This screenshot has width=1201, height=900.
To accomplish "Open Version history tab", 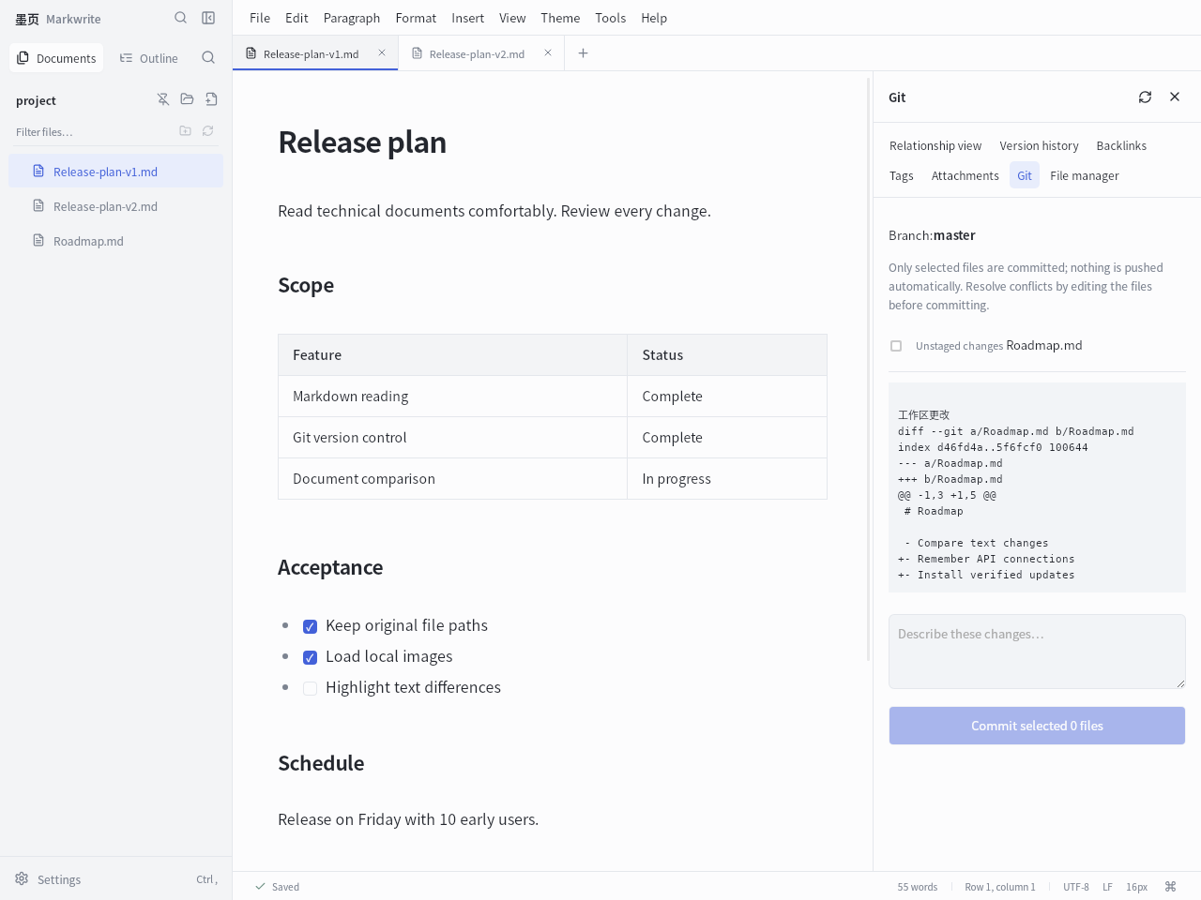I will [1039, 145].
